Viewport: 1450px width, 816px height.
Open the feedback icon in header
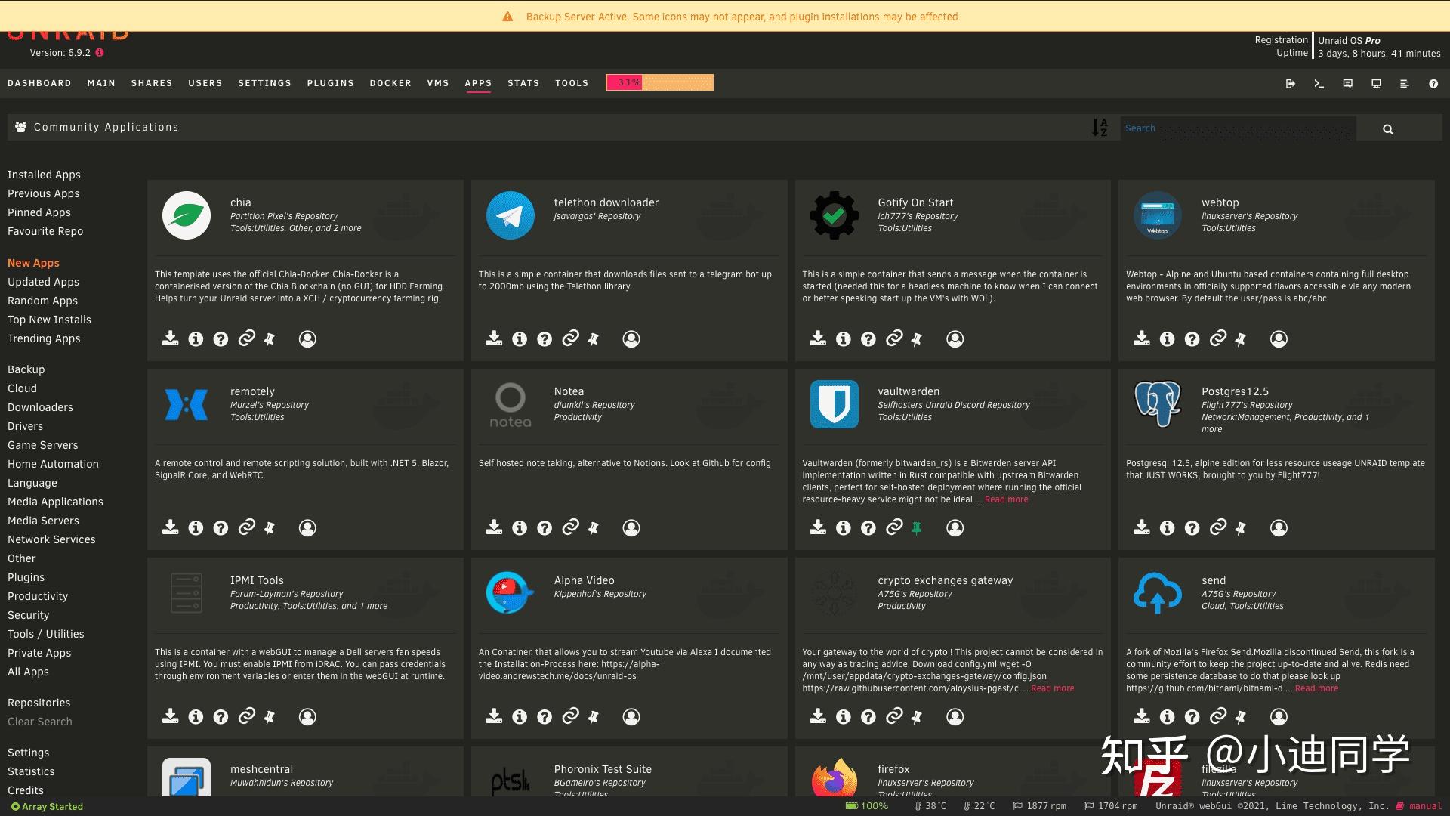(1347, 84)
